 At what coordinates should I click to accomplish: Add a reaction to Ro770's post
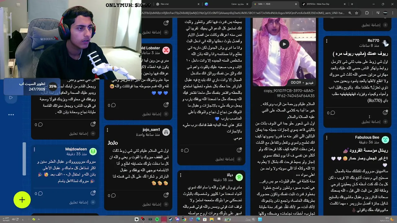[x=385, y=113]
